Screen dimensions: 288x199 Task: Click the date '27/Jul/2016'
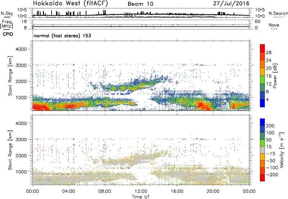tap(231, 4)
